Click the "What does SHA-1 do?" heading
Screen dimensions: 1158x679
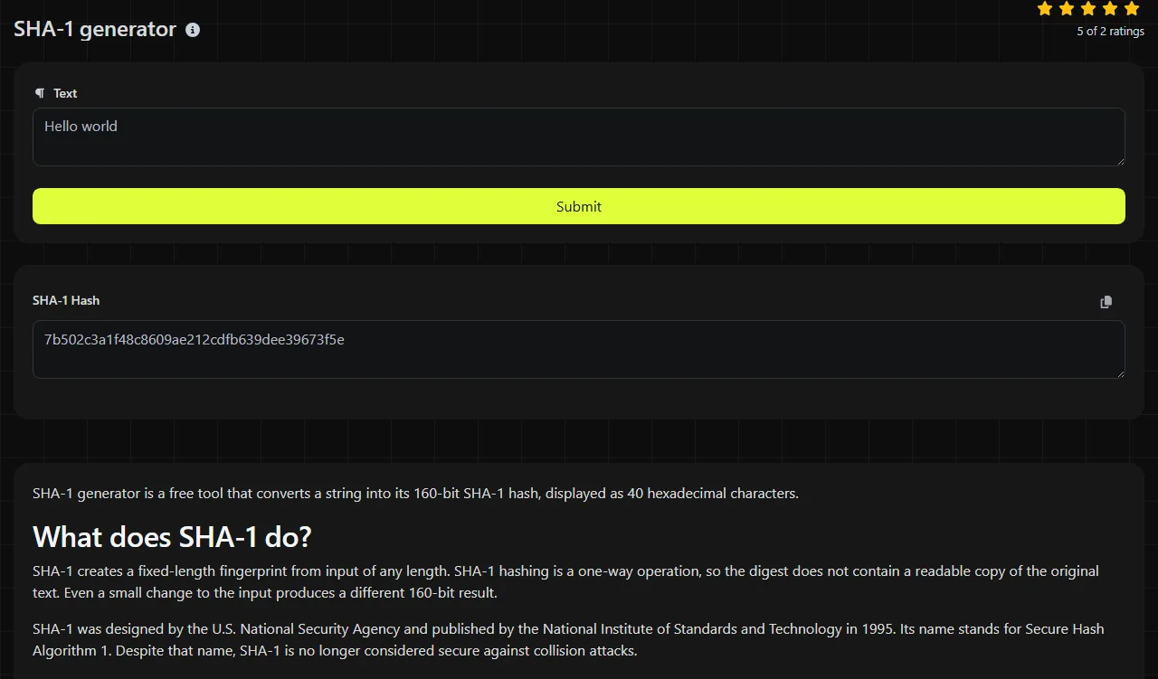[172, 537]
